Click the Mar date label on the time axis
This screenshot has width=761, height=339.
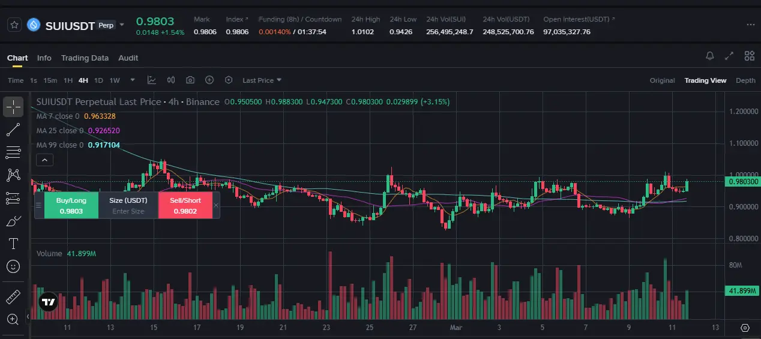pyautogui.click(x=455, y=328)
